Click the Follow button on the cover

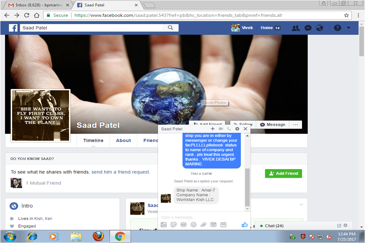tap(243, 124)
